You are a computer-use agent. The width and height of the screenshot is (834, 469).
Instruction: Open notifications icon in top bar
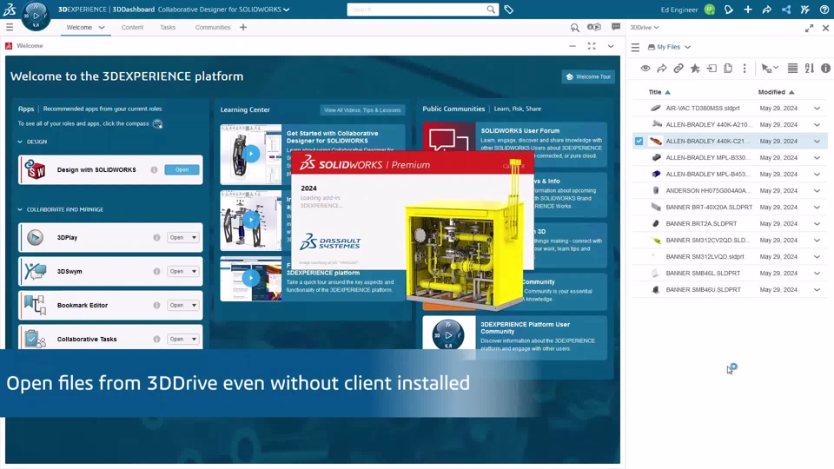(x=729, y=10)
